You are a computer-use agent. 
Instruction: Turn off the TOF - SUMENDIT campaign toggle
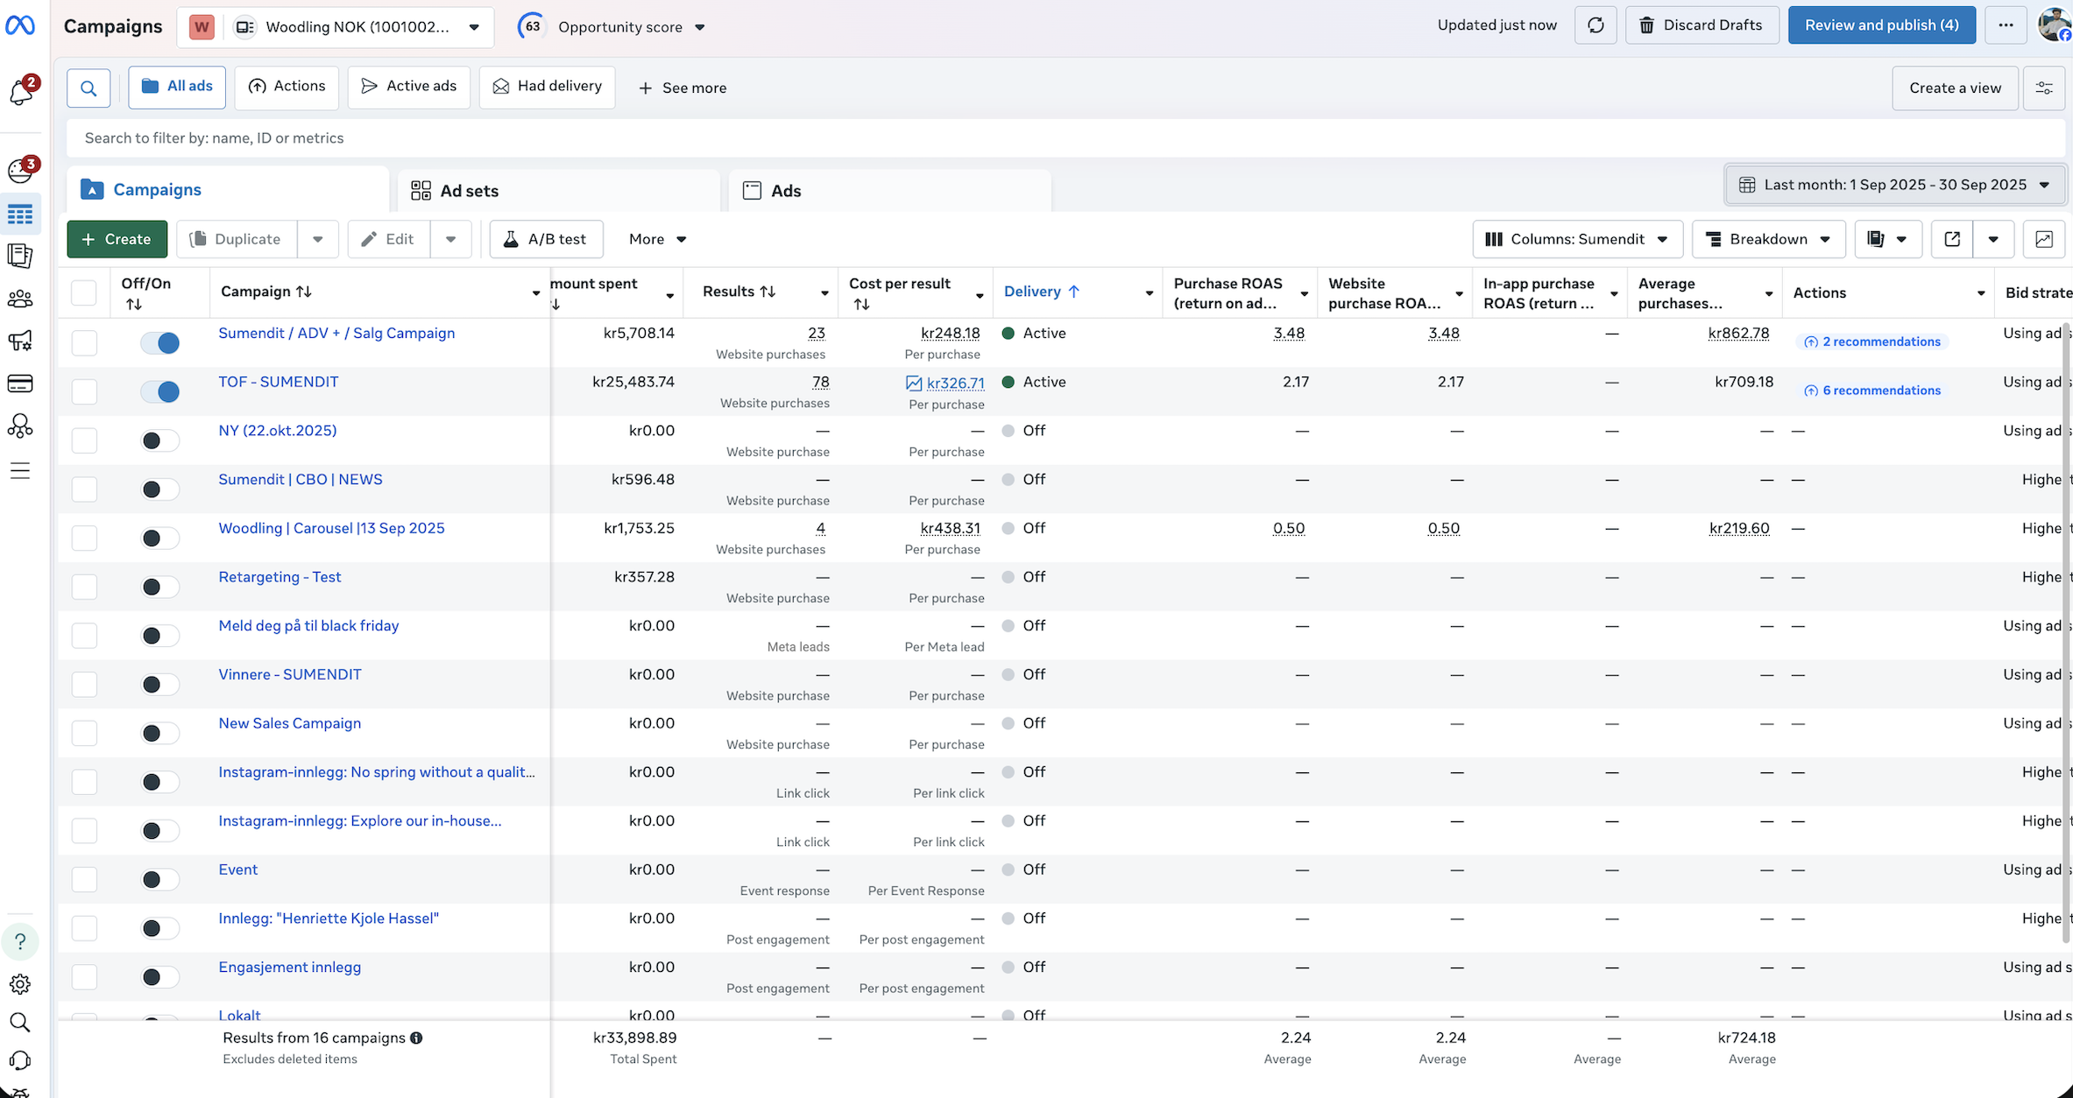159,391
